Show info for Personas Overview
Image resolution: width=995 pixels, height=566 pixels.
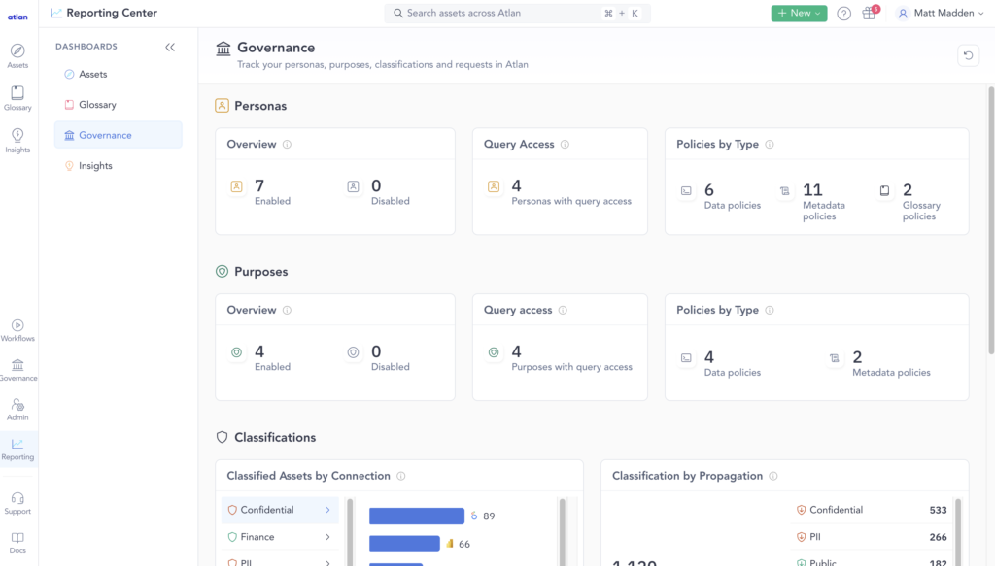click(x=287, y=145)
